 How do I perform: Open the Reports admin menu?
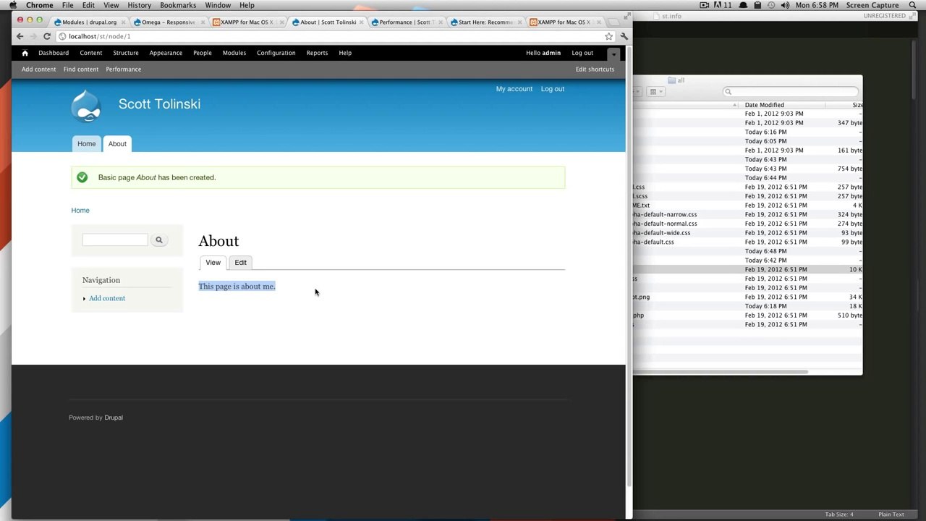317,53
